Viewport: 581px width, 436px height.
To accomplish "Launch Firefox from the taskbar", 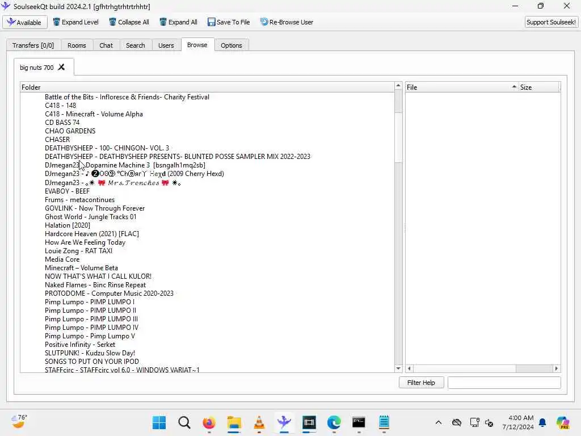I will [209, 422].
